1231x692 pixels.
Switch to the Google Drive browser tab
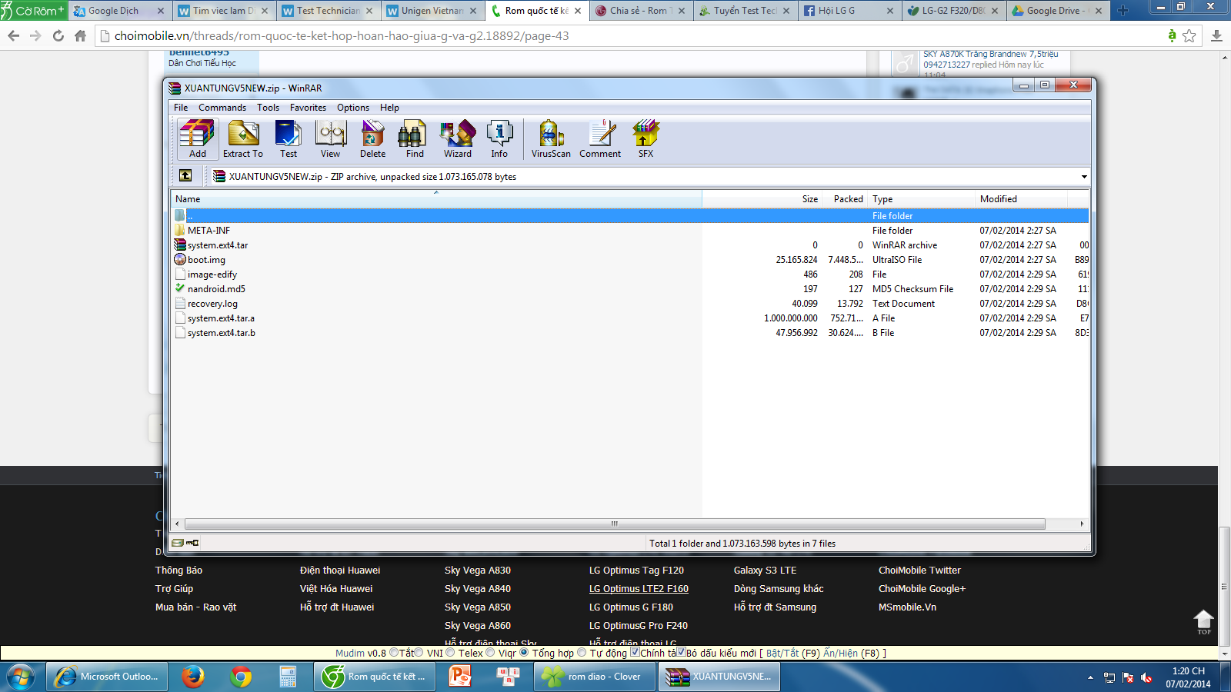coord(1059,11)
